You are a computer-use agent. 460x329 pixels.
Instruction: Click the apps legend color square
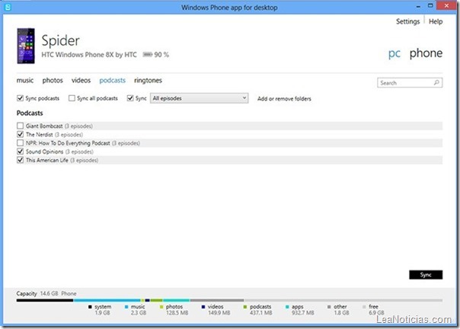(288, 306)
